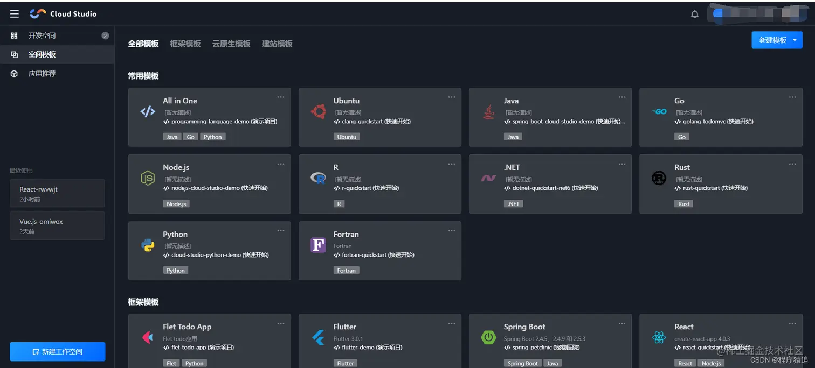Click the Node.js tag on Node.js card
The height and width of the screenshot is (368, 815).
(x=176, y=204)
